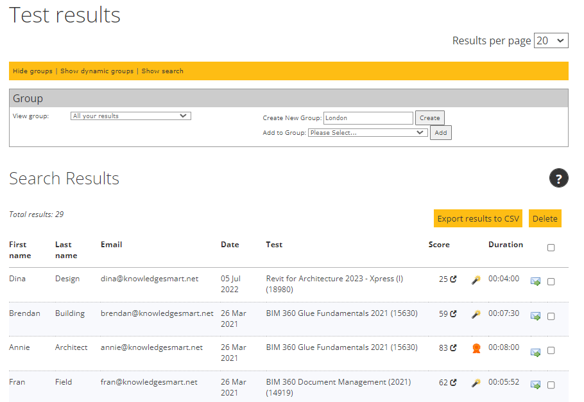Viewport: 584px width, 402px height.
Task: Open Brendan's score 59 external link icon
Action: point(453,313)
